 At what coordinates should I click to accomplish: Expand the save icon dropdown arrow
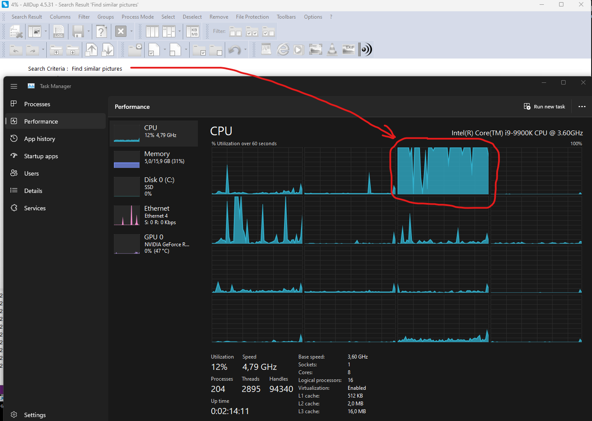coord(89,32)
